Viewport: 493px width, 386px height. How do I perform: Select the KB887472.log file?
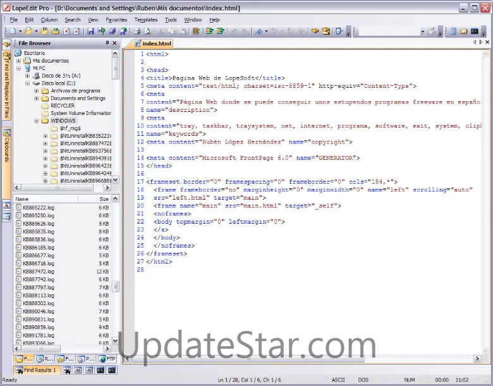point(39,271)
